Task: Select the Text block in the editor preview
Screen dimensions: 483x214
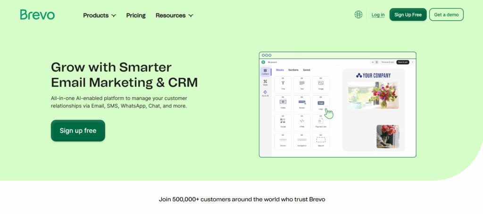Action: click(302, 84)
